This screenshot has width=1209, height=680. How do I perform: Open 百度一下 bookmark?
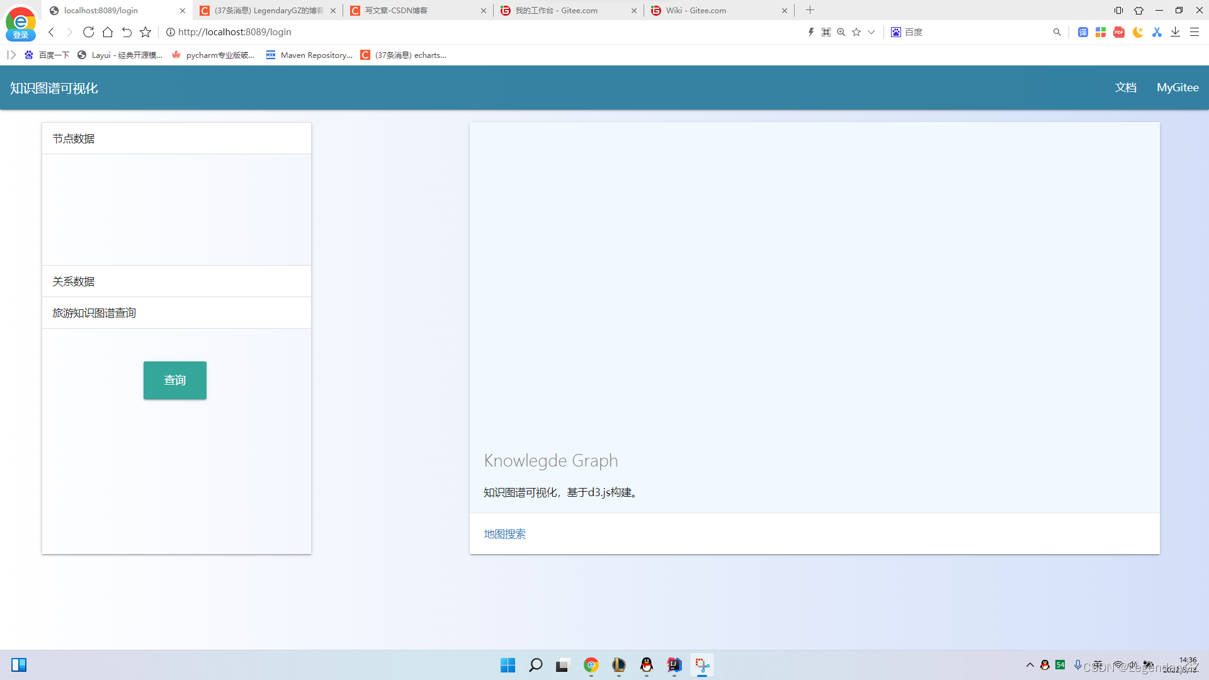(x=47, y=55)
